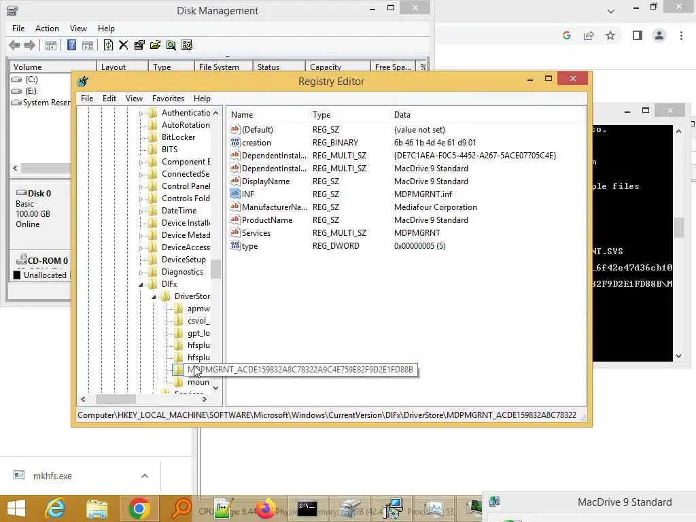
Task: Expand the Controls Folder registry key
Action: pos(141,199)
